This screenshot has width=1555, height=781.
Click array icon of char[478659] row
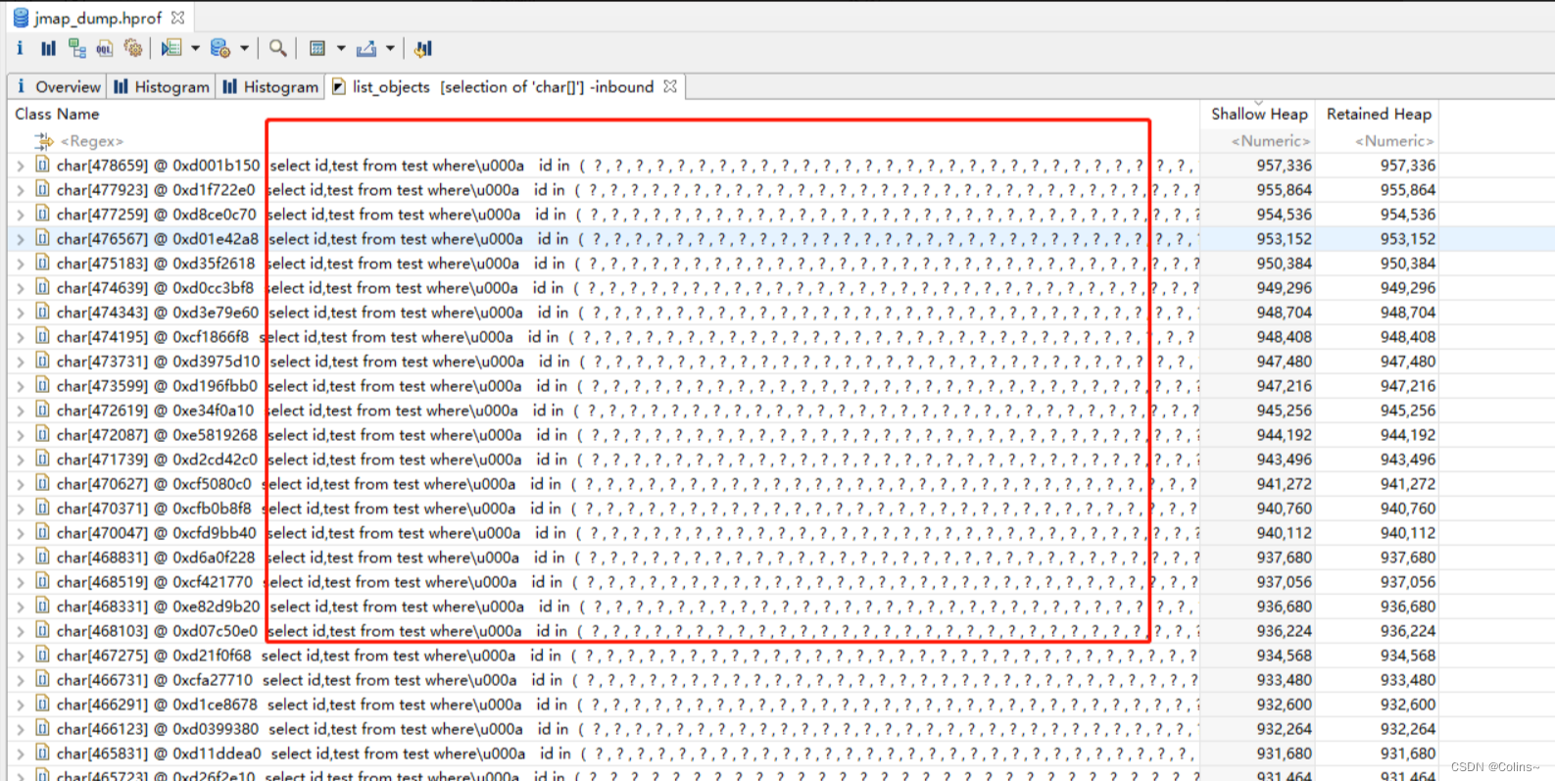point(42,165)
